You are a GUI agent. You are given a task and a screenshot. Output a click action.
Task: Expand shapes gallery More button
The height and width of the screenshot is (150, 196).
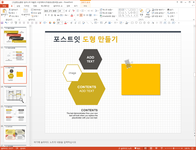(137, 16)
